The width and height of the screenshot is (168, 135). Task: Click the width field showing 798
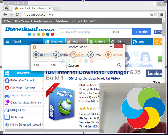pos(40,65)
